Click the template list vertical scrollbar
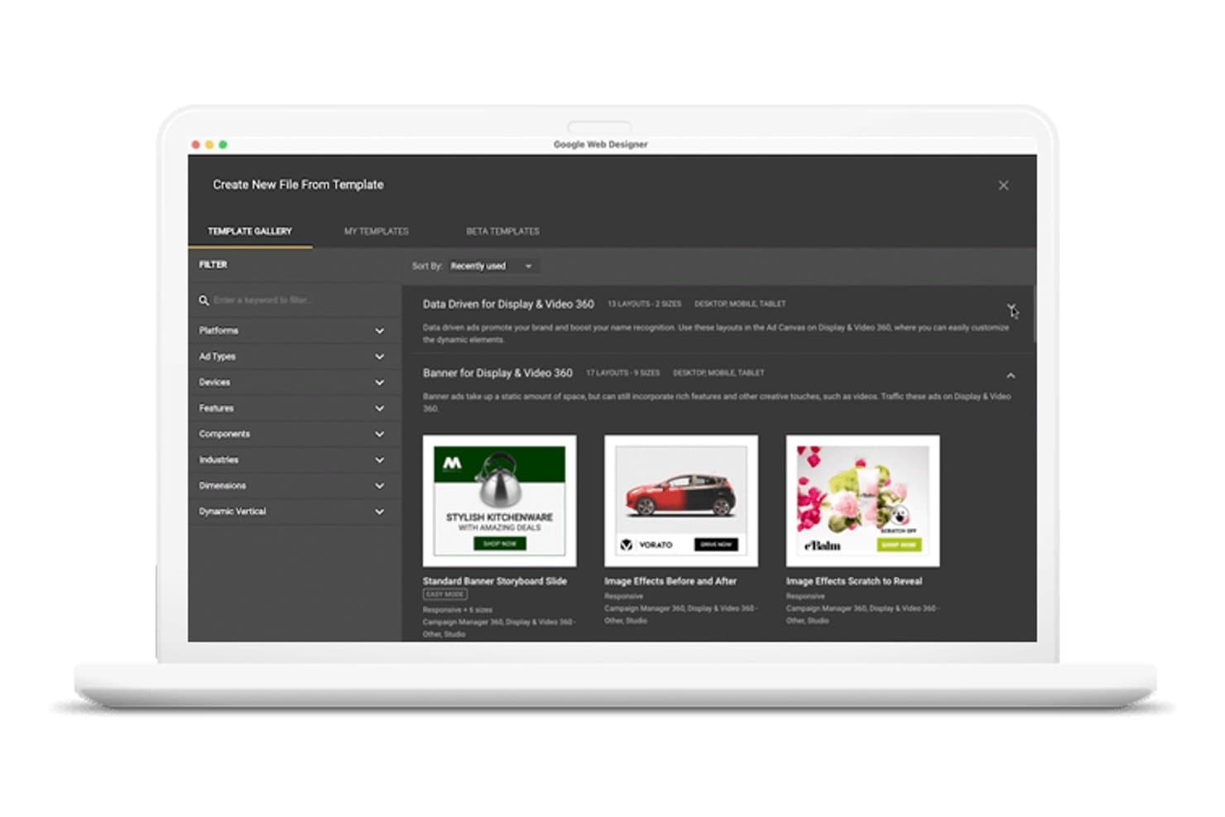Screen dimensions: 1225x817 click(x=1034, y=315)
